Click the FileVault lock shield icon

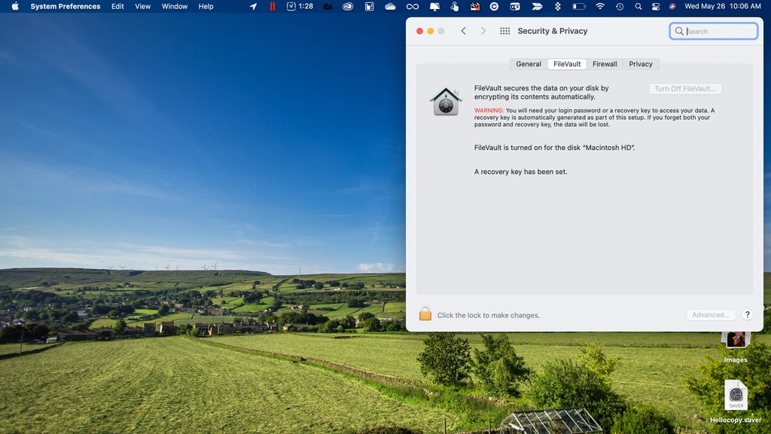click(x=446, y=100)
